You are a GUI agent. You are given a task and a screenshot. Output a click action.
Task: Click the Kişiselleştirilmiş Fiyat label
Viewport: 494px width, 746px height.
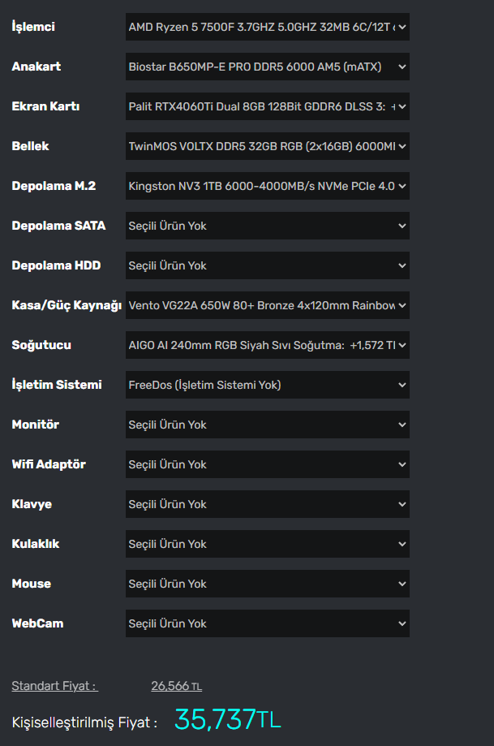click(x=84, y=722)
